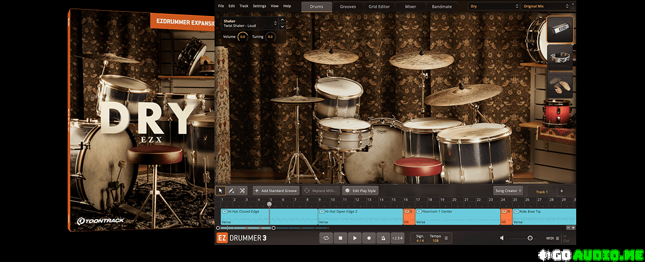Click the master volume slider handle
Viewport: 645px width, 262px height.
tap(530, 238)
